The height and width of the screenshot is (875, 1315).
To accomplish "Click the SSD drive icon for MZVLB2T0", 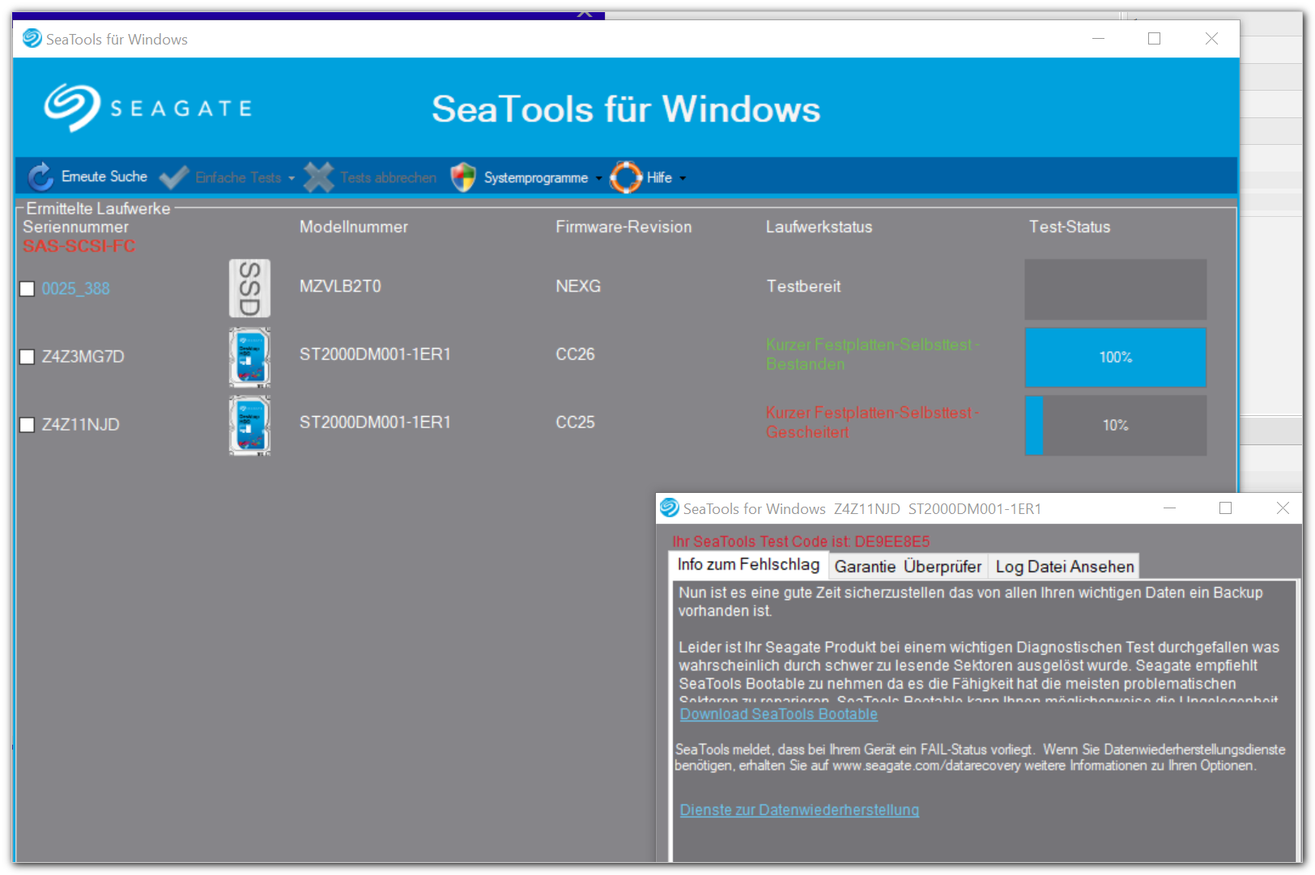I will (x=249, y=288).
